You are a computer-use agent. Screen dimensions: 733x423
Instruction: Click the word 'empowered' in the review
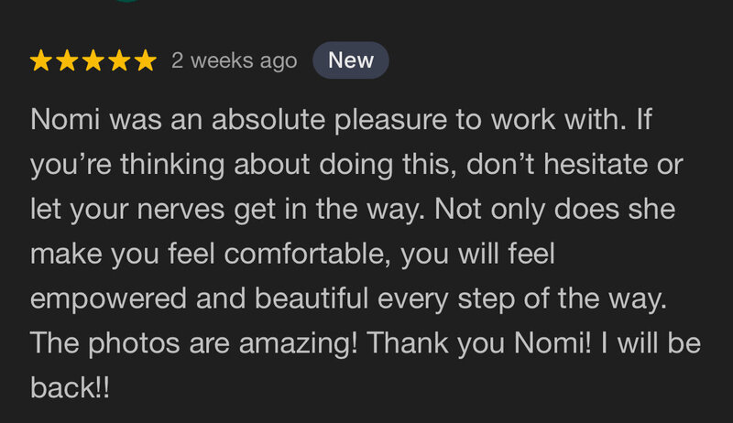click(108, 299)
